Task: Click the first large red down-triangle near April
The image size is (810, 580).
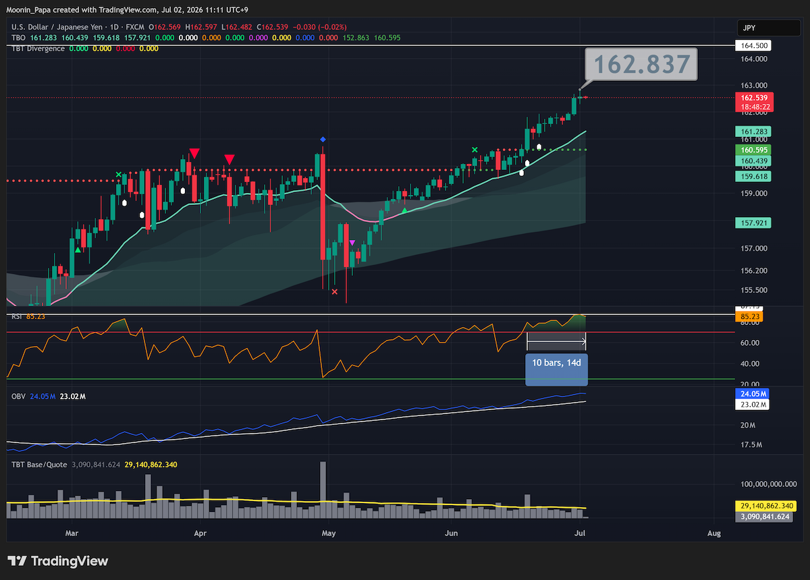Action: pos(194,153)
